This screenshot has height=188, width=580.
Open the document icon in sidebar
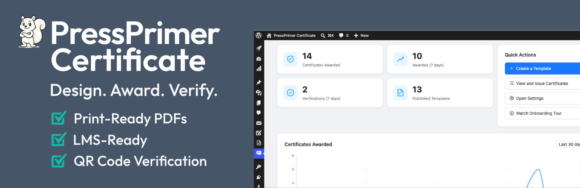[259, 143]
